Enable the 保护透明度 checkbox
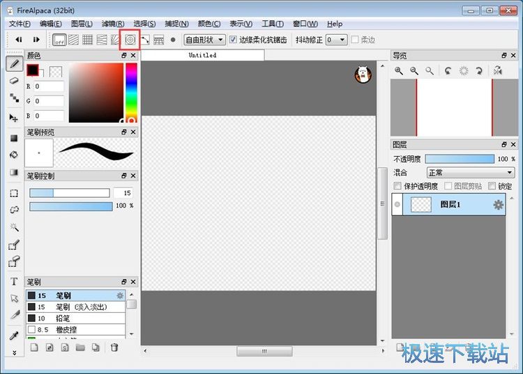Screen dimensions: 523x374 (x=397, y=186)
